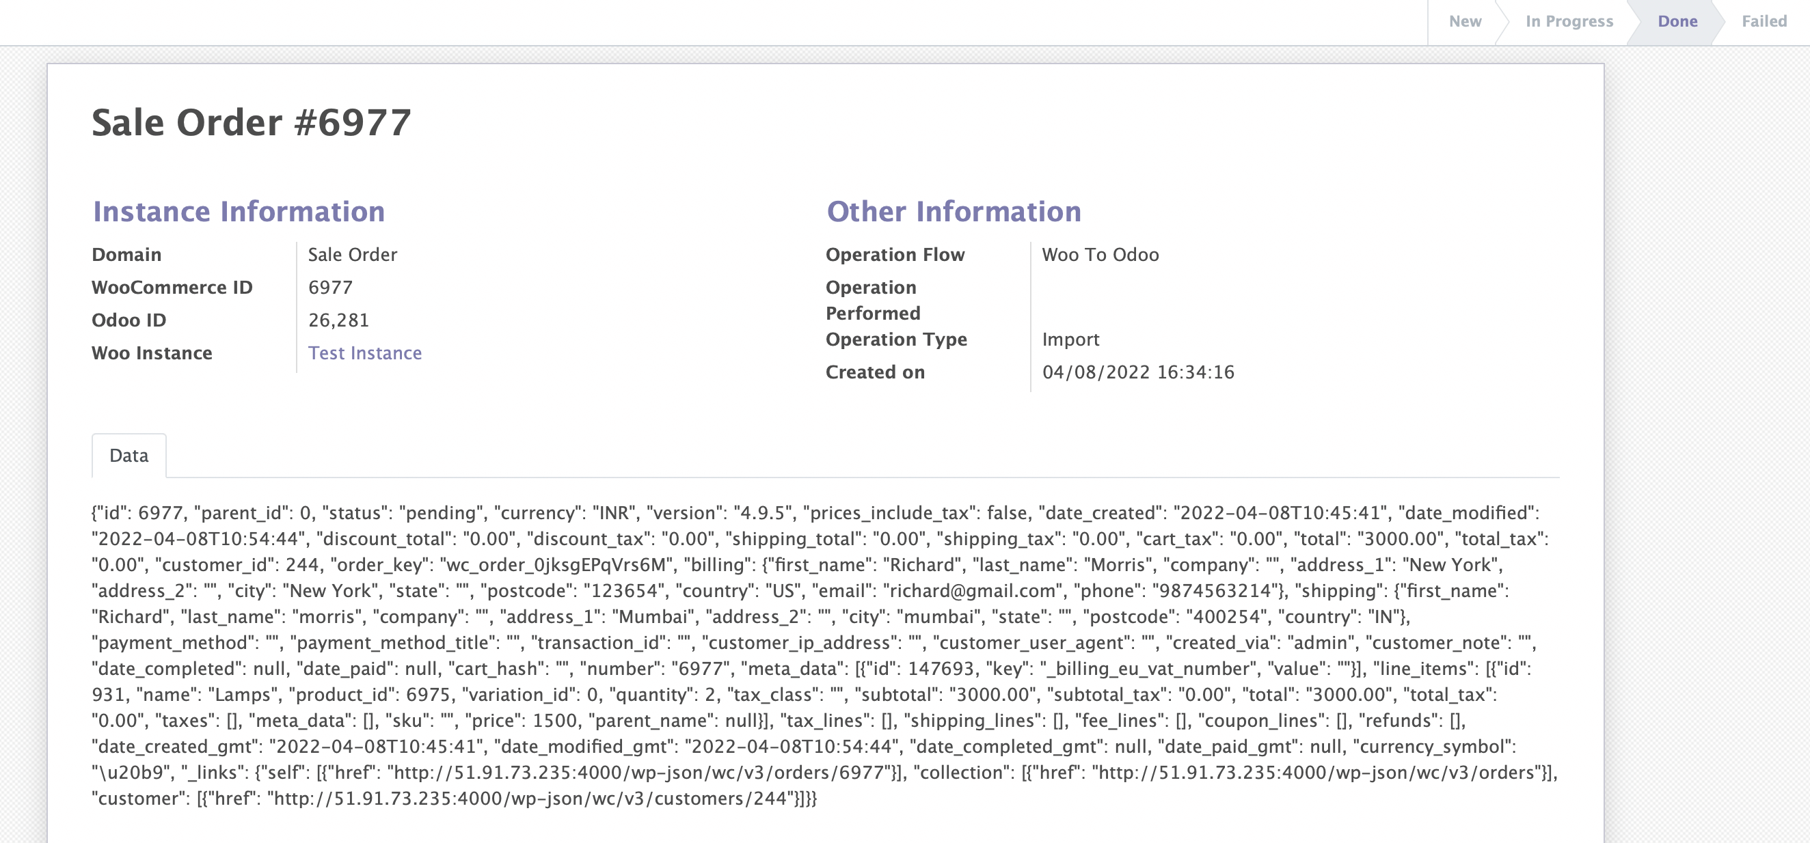
Task: Click the Other Information section title
Action: point(954,212)
